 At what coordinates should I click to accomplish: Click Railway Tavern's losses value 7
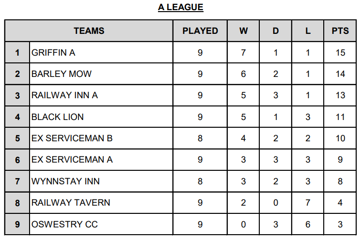[308, 202]
